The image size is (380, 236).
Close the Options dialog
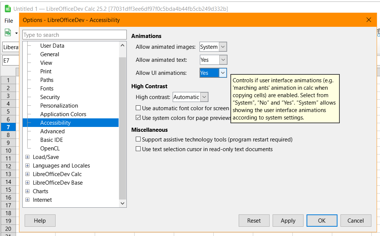[368, 20]
